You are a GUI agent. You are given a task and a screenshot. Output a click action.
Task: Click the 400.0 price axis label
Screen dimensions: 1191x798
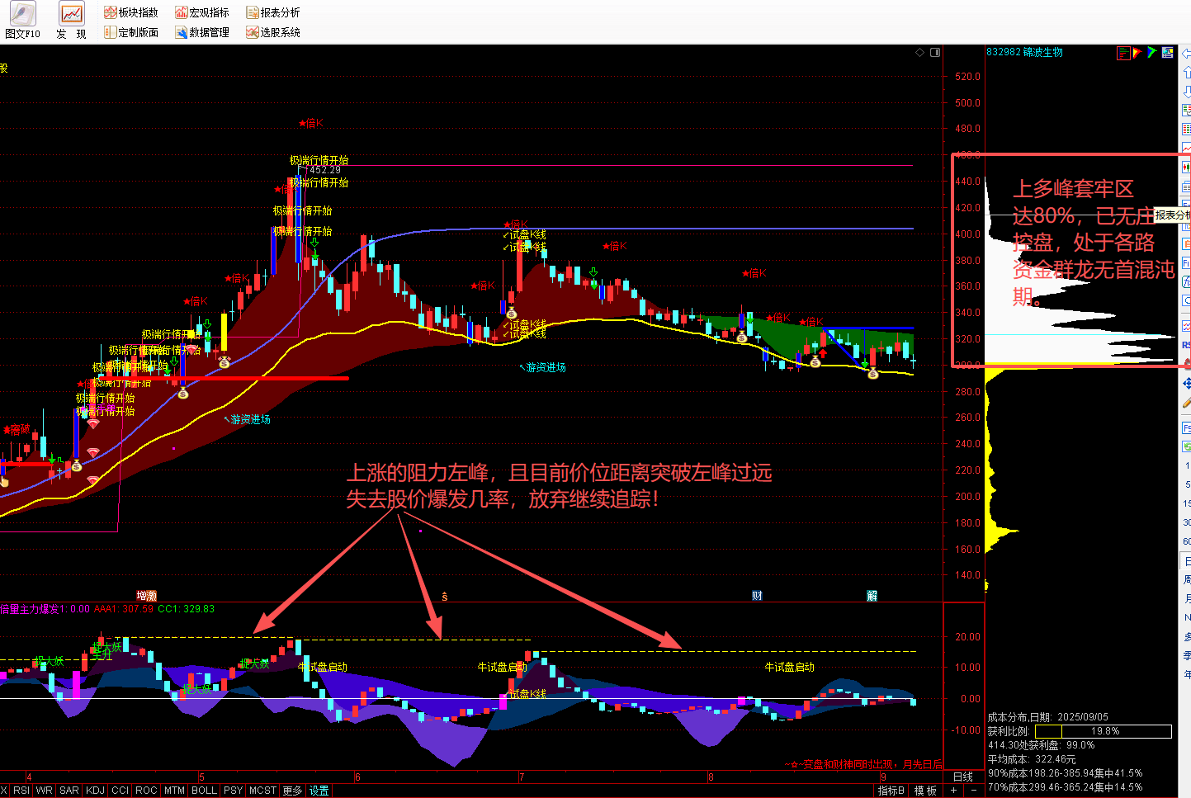tap(967, 234)
